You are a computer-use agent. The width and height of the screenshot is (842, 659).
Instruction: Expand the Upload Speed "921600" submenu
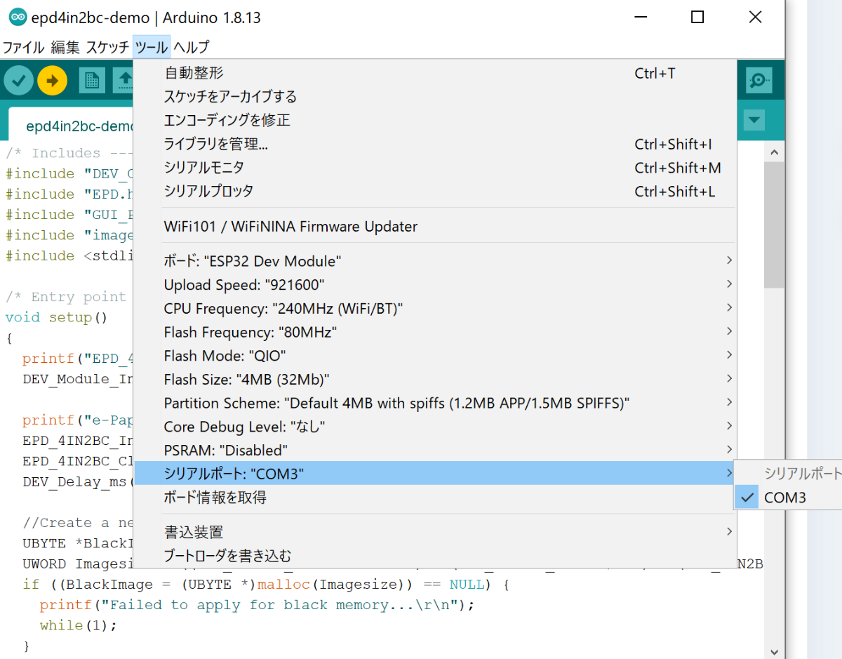(434, 285)
